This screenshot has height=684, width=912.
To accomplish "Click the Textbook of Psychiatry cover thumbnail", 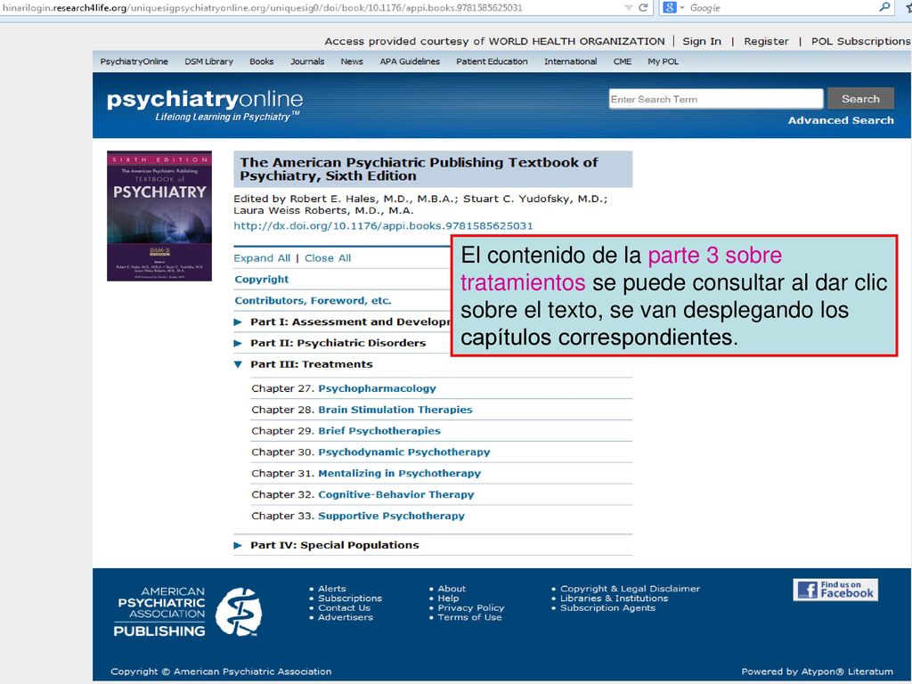I will [x=159, y=216].
